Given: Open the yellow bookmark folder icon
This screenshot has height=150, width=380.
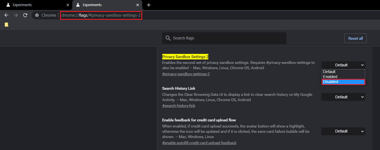Looking at the screenshot, I should click(x=6, y=25).
